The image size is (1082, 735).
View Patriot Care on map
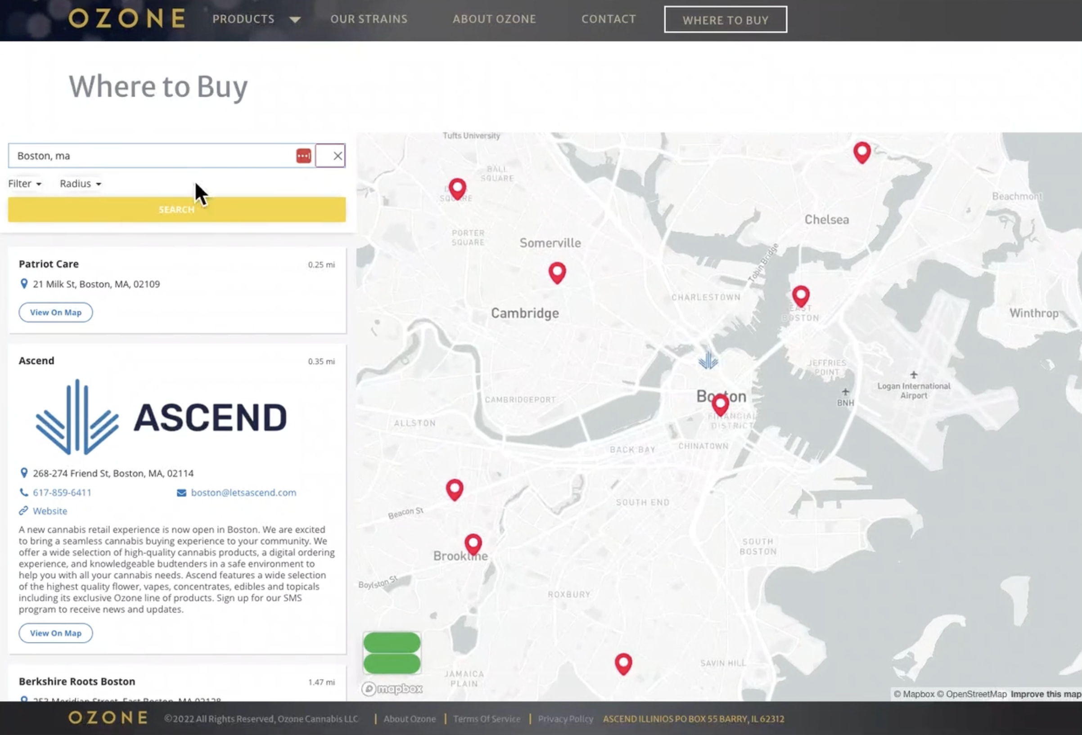tap(55, 312)
